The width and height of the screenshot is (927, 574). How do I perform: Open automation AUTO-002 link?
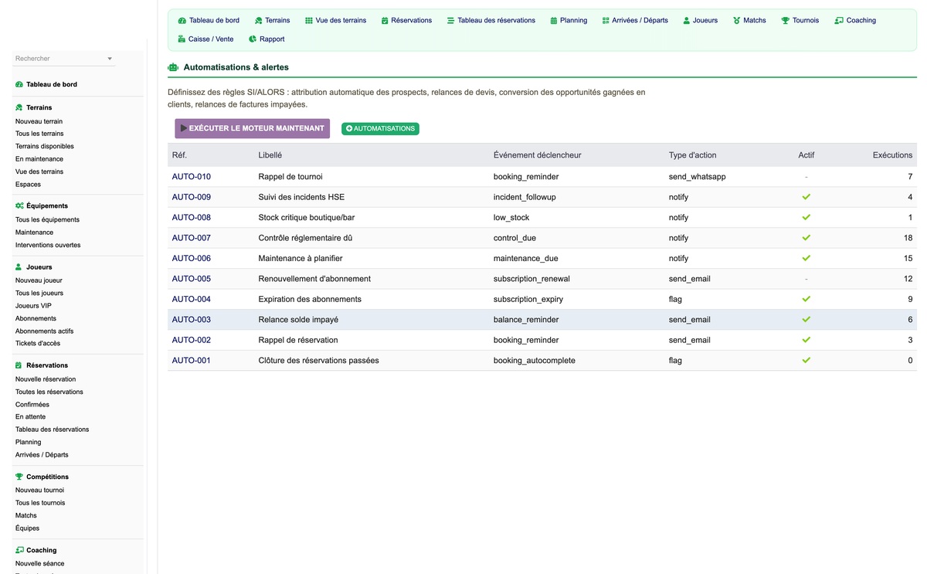(x=191, y=341)
